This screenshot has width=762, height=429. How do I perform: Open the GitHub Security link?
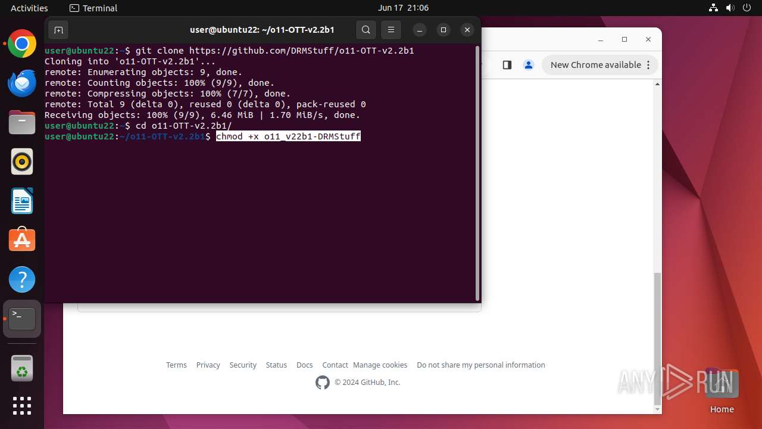[243, 365]
